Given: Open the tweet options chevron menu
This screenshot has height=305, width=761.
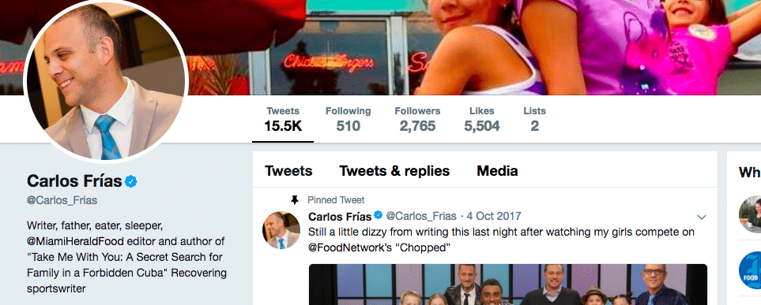Looking at the screenshot, I should click(x=701, y=217).
